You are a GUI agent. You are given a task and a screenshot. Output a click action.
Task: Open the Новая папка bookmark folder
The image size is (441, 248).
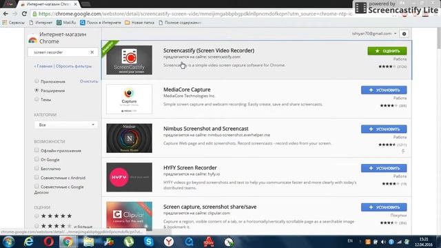coord(139,23)
